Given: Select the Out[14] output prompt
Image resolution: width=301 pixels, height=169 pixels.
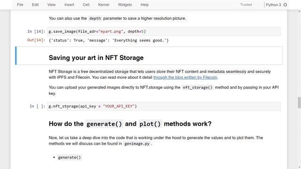Looking at the screenshot, I should click(36, 40).
